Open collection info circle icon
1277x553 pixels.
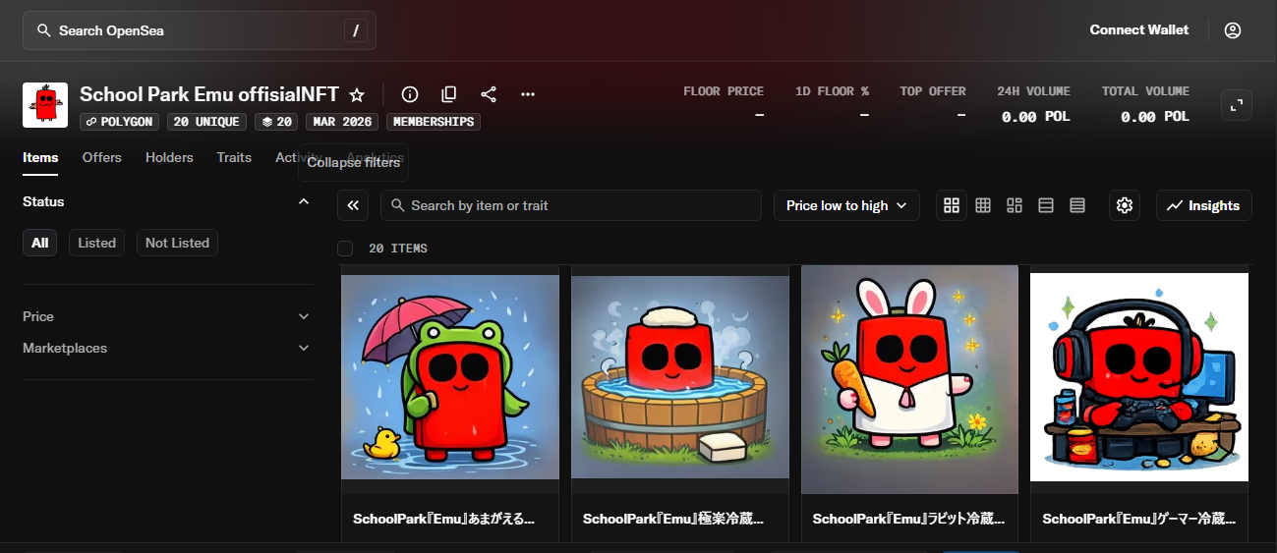tap(410, 94)
